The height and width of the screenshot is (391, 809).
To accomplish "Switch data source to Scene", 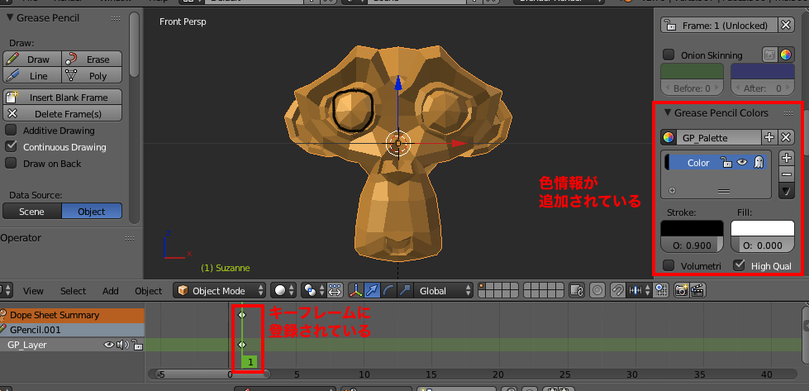I will point(32,212).
